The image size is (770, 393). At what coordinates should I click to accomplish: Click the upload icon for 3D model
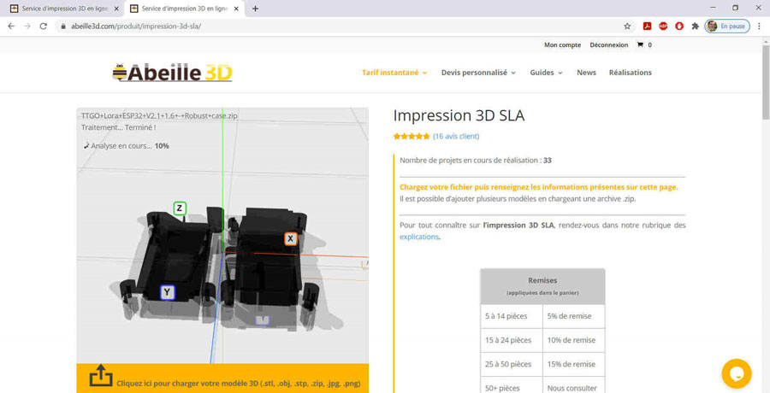coord(101,375)
